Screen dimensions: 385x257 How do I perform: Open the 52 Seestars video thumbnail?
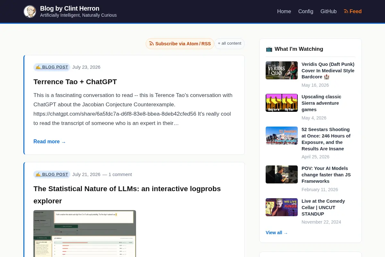pos(282,136)
